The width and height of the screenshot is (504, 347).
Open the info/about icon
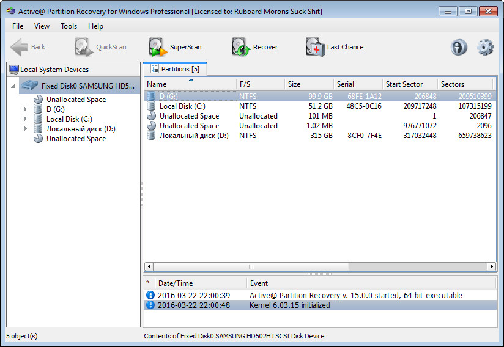(x=459, y=47)
